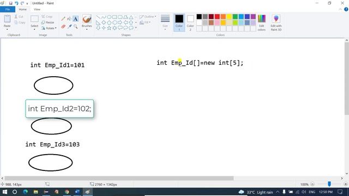Choose the Cloud callout shape

coord(131,28)
